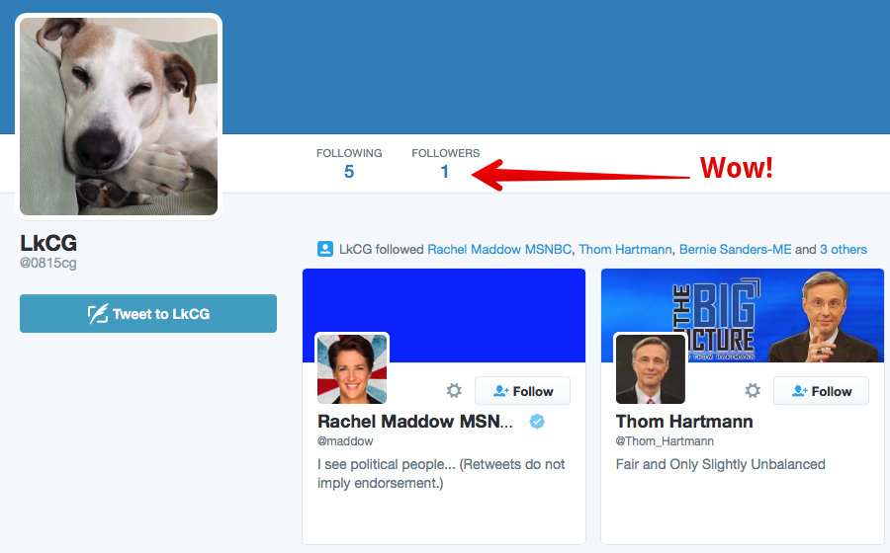Click Rachel Maddow's verified badge
This screenshot has height=553, width=890.
coord(537,421)
